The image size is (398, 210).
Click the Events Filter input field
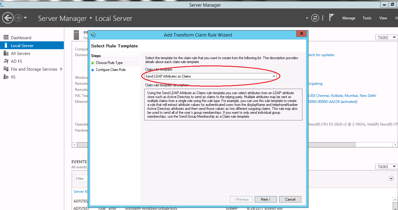click(81, 179)
